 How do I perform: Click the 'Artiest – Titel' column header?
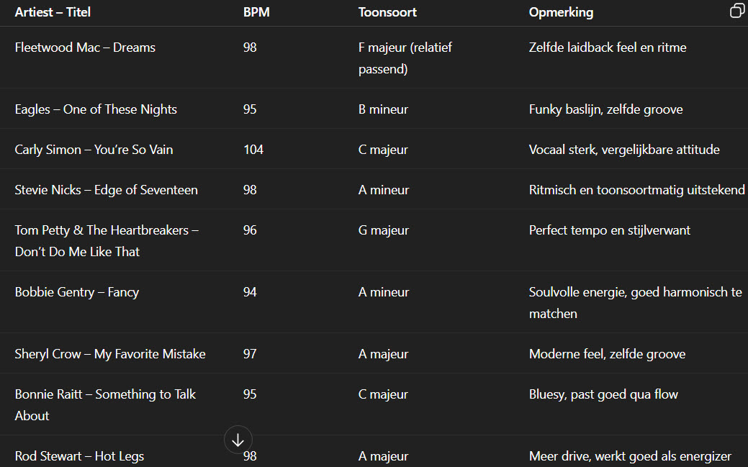[x=53, y=12]
